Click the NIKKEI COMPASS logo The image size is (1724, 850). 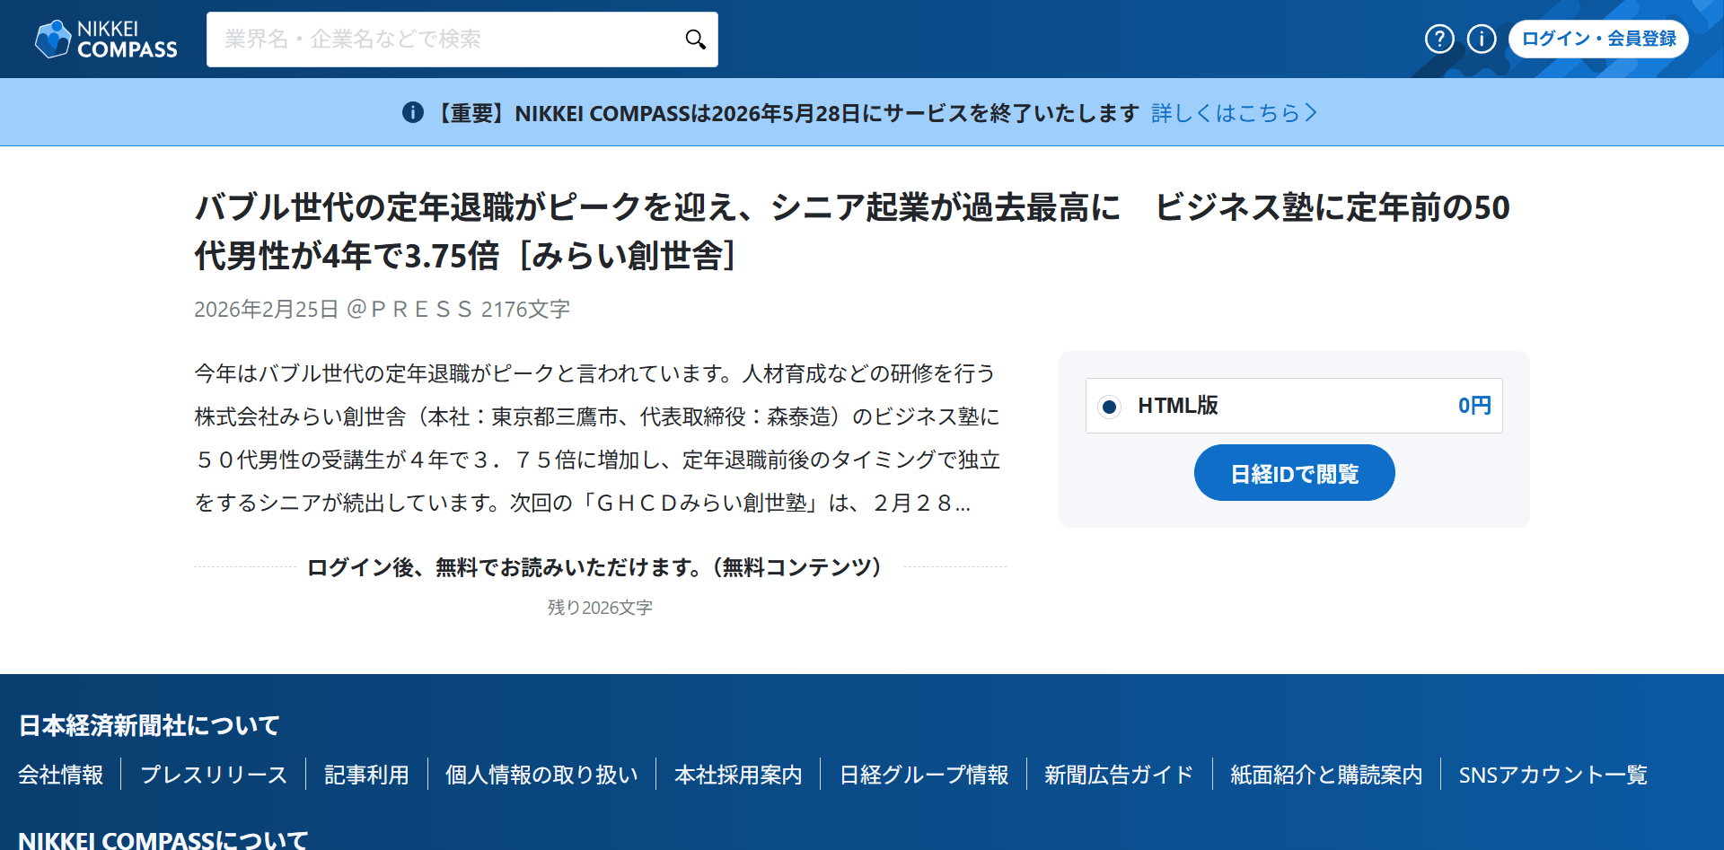[106, 39]
